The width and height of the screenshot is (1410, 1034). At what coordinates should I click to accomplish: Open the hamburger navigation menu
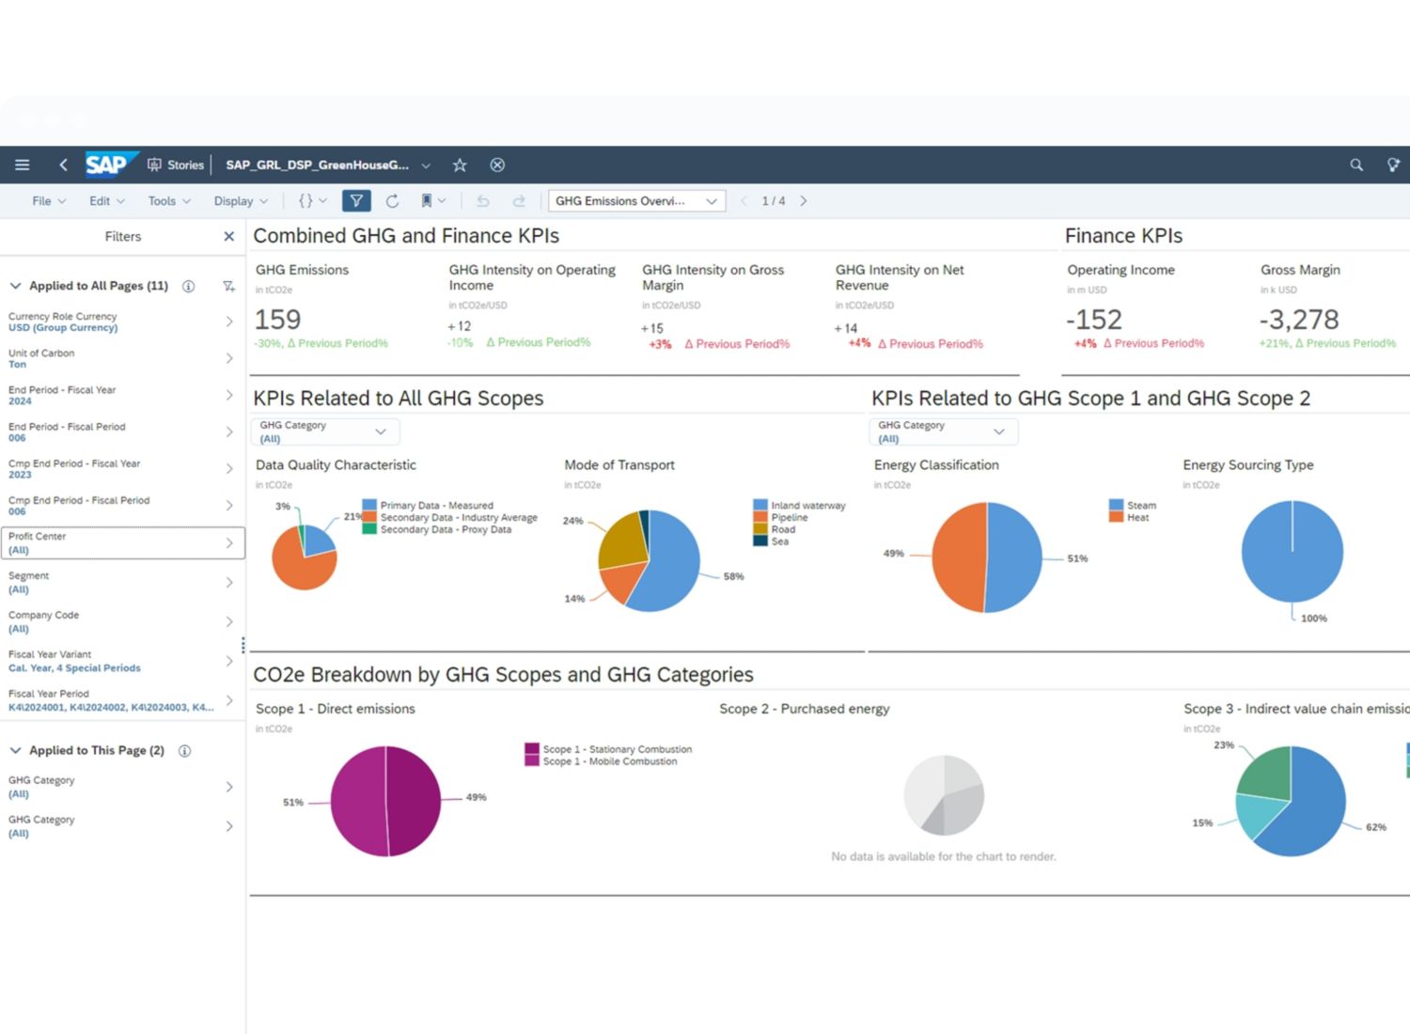click(22, 165)
